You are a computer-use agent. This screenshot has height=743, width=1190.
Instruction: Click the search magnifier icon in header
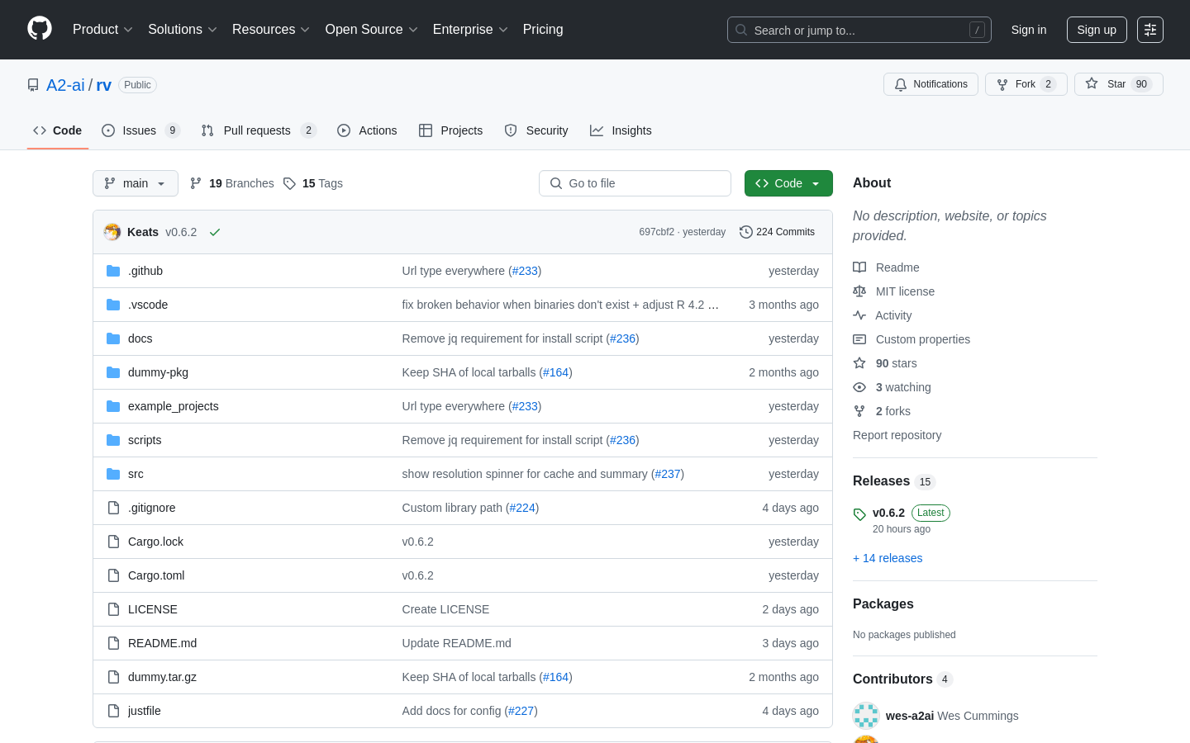(x=741, y=30)
